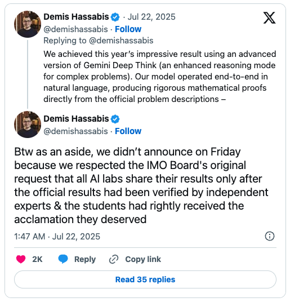Click the heart like icon

[x=21, y=259]
